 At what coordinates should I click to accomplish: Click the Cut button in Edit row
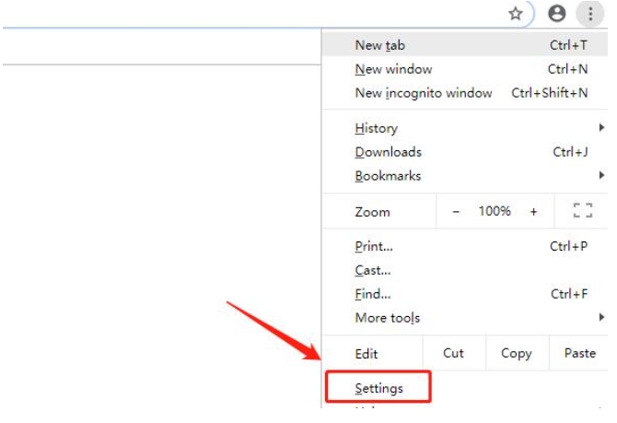pos(453,353)
